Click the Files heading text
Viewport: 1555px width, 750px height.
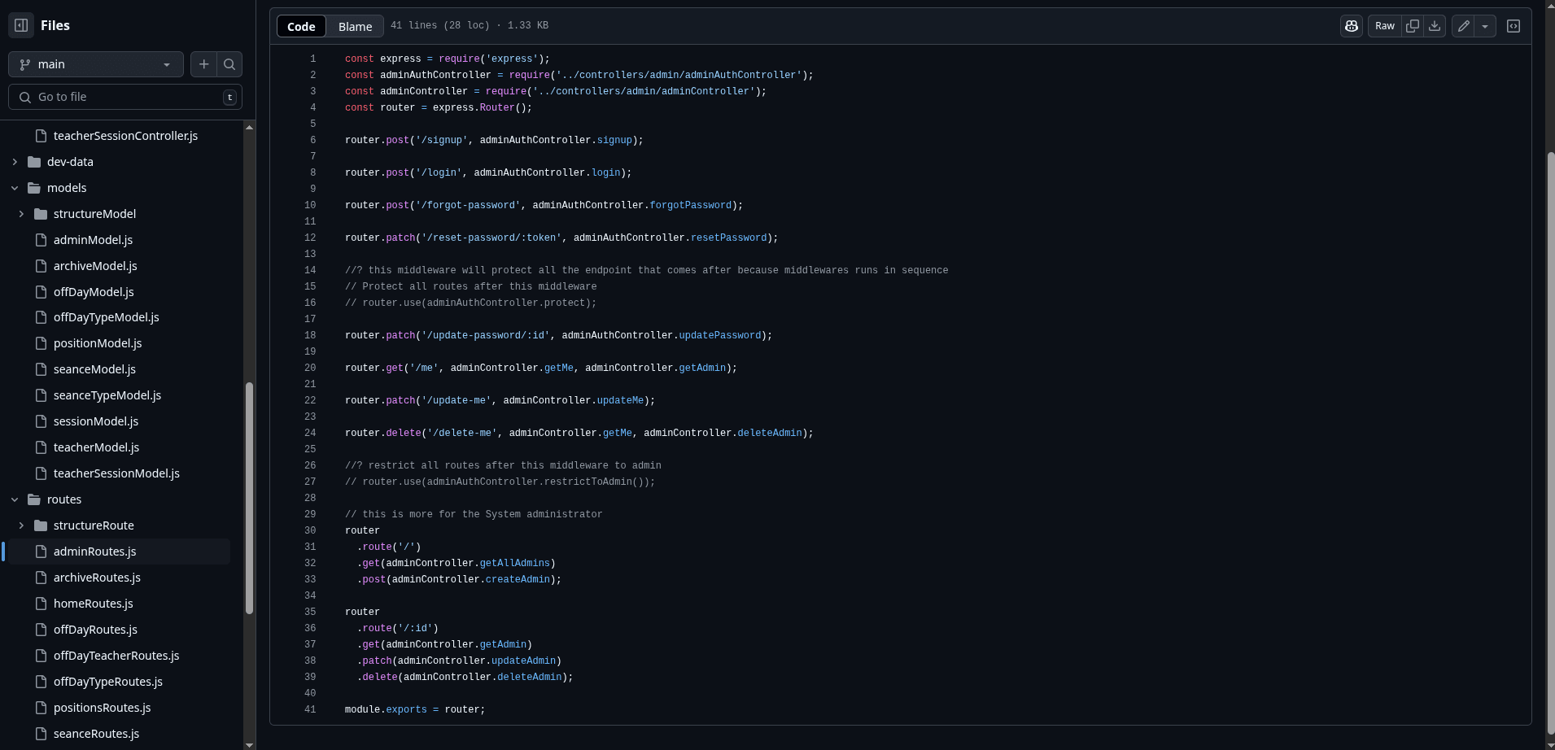coord(55,25)
